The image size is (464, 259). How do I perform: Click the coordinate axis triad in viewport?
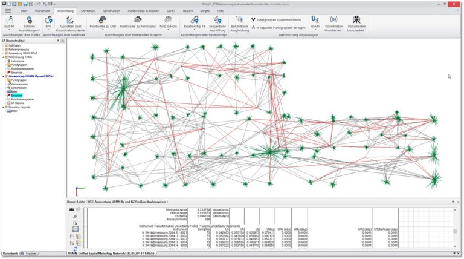point(80,191)
